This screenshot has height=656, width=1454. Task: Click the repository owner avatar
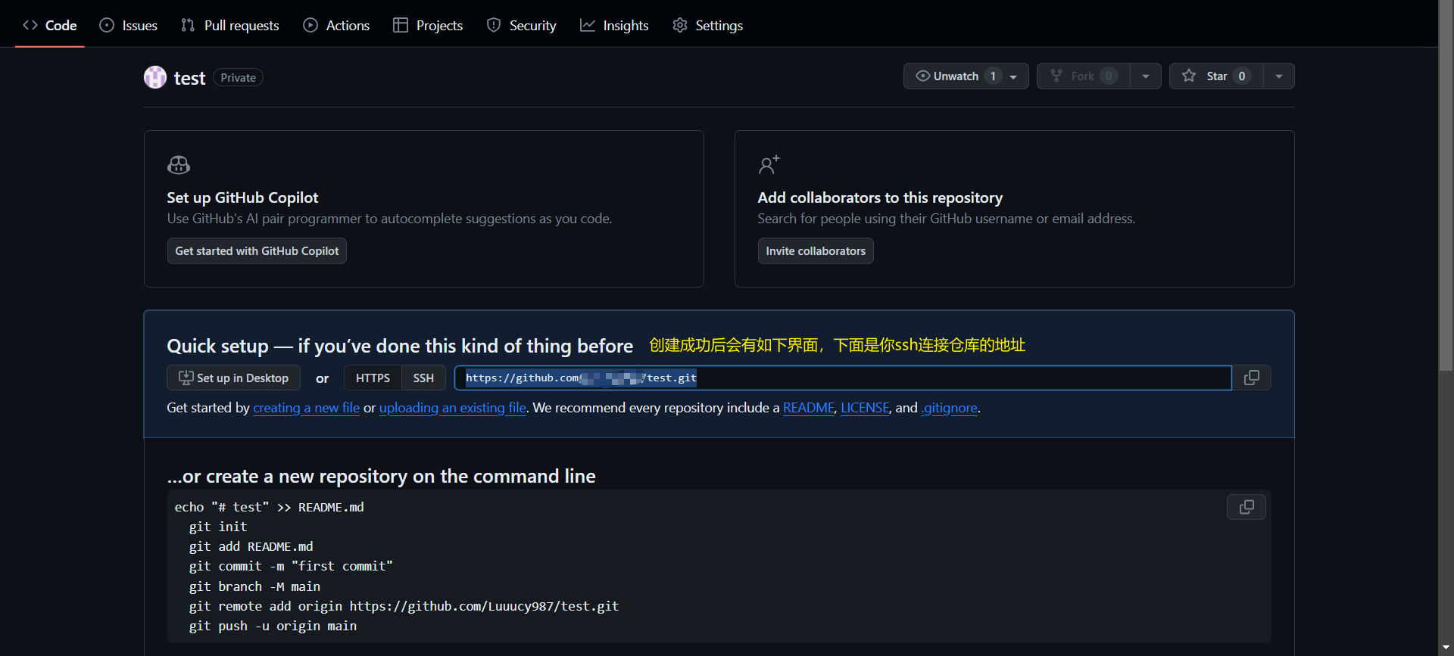click(x=155, y=77)
